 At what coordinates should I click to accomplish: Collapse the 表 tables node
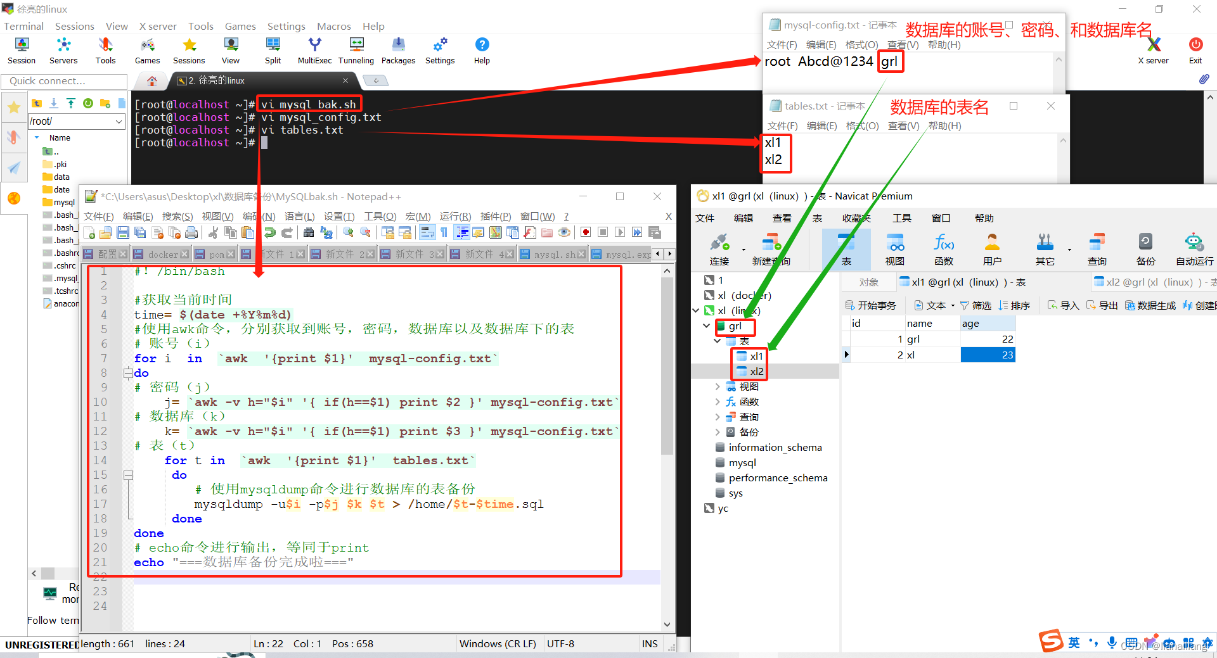(718, 341)
